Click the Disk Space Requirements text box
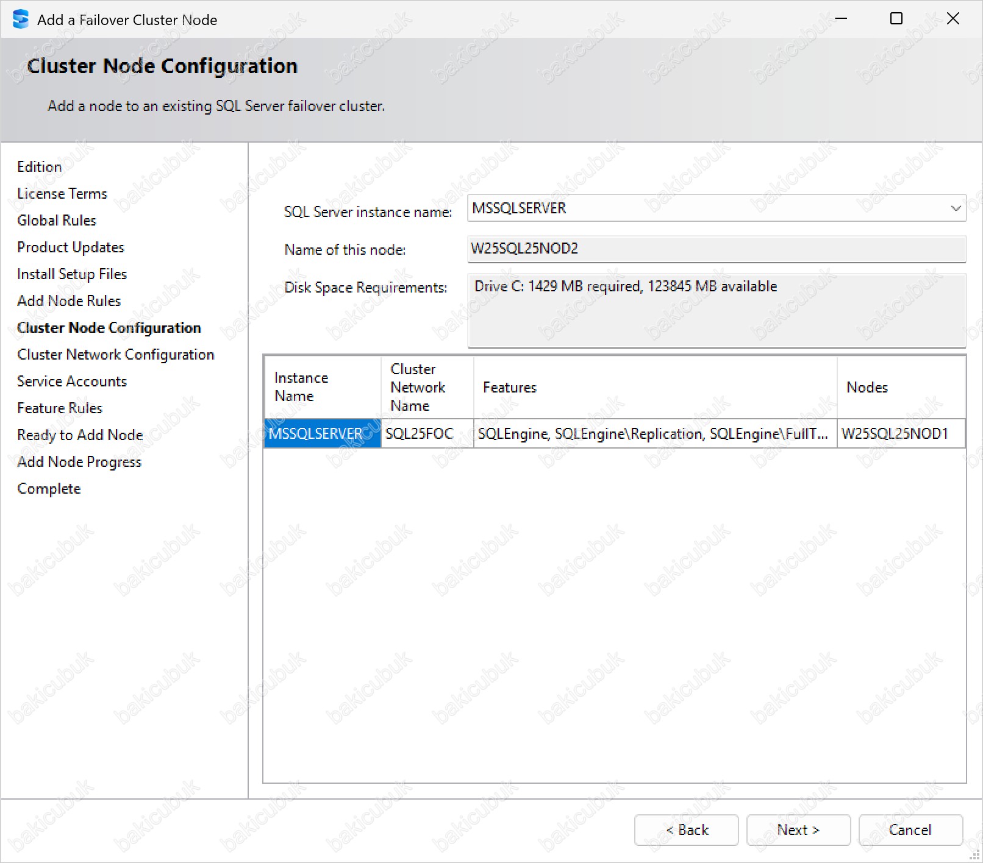 pos(716,310)
